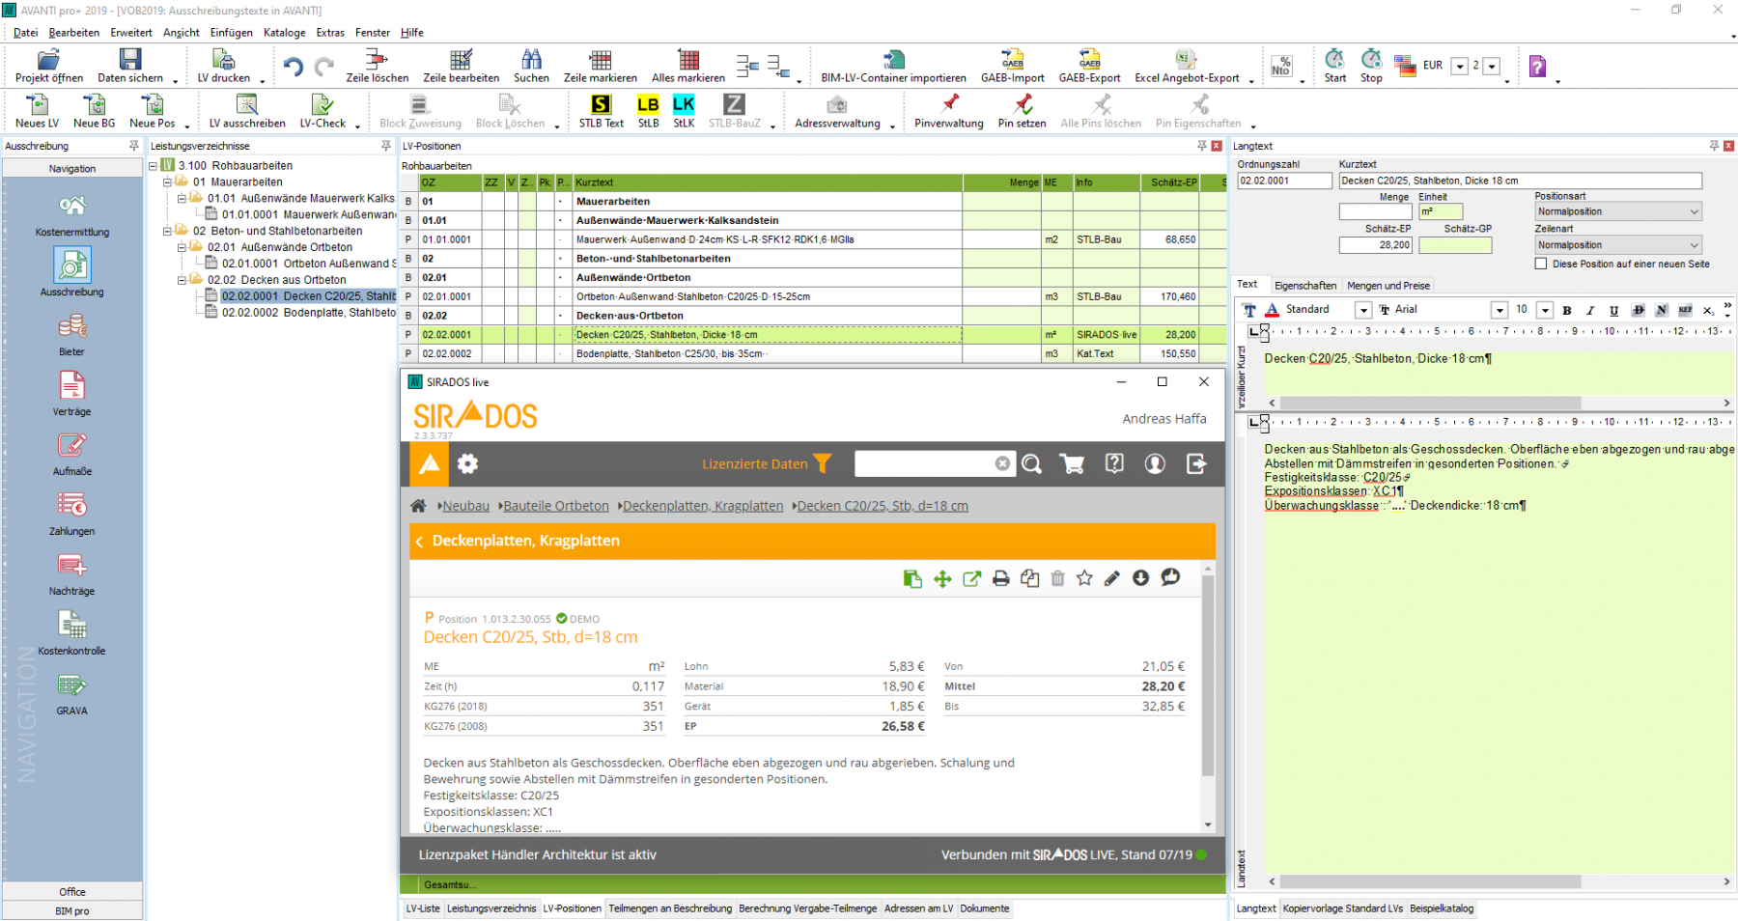Toggle subscript formatting in Langtext
Viewport: 1738px width, 921px height.
pos(1708,310)
